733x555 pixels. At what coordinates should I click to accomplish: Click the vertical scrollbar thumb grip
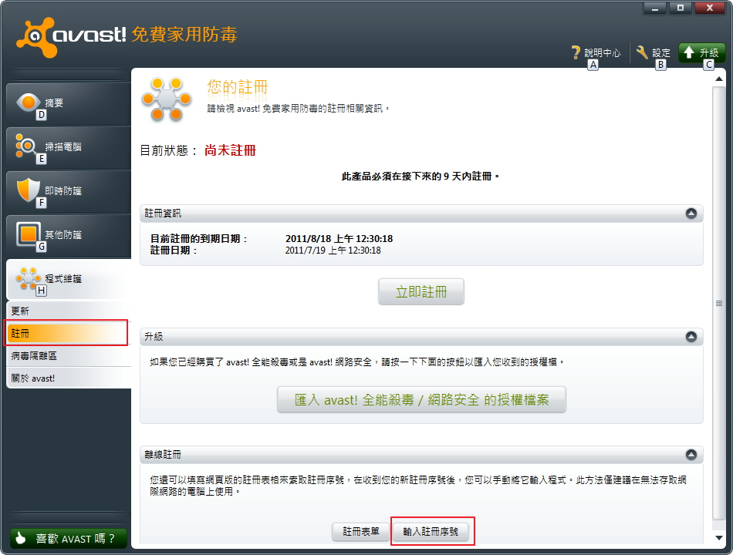(x=719, y=303)
